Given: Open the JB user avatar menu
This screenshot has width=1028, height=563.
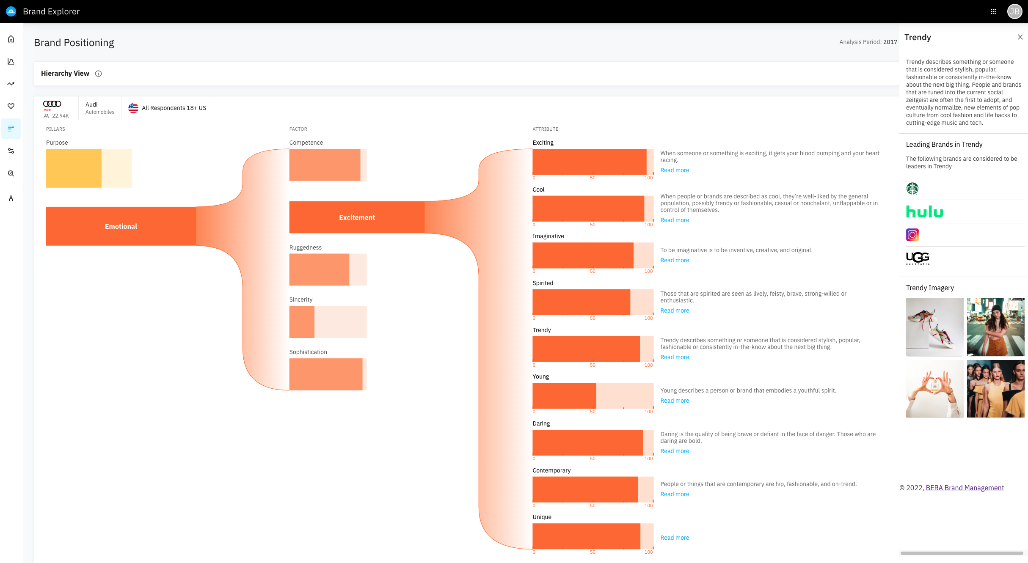Looking at the screenshot, I should tap(1014, 11).
